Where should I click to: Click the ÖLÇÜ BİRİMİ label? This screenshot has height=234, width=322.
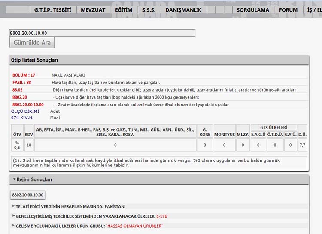pyautogui.click(x=25, y=111)
